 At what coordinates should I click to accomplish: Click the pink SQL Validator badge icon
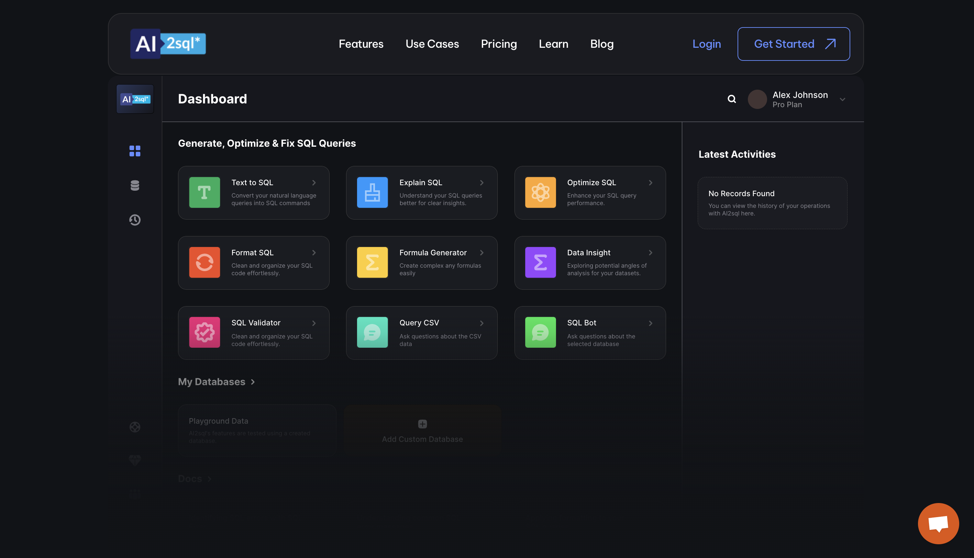(204, 332)
